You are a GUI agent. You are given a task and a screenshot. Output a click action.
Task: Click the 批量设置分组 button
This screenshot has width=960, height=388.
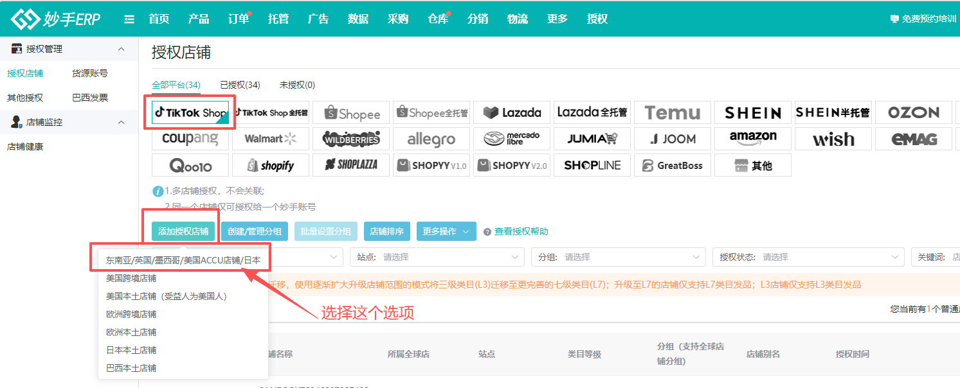coord(326,231)
